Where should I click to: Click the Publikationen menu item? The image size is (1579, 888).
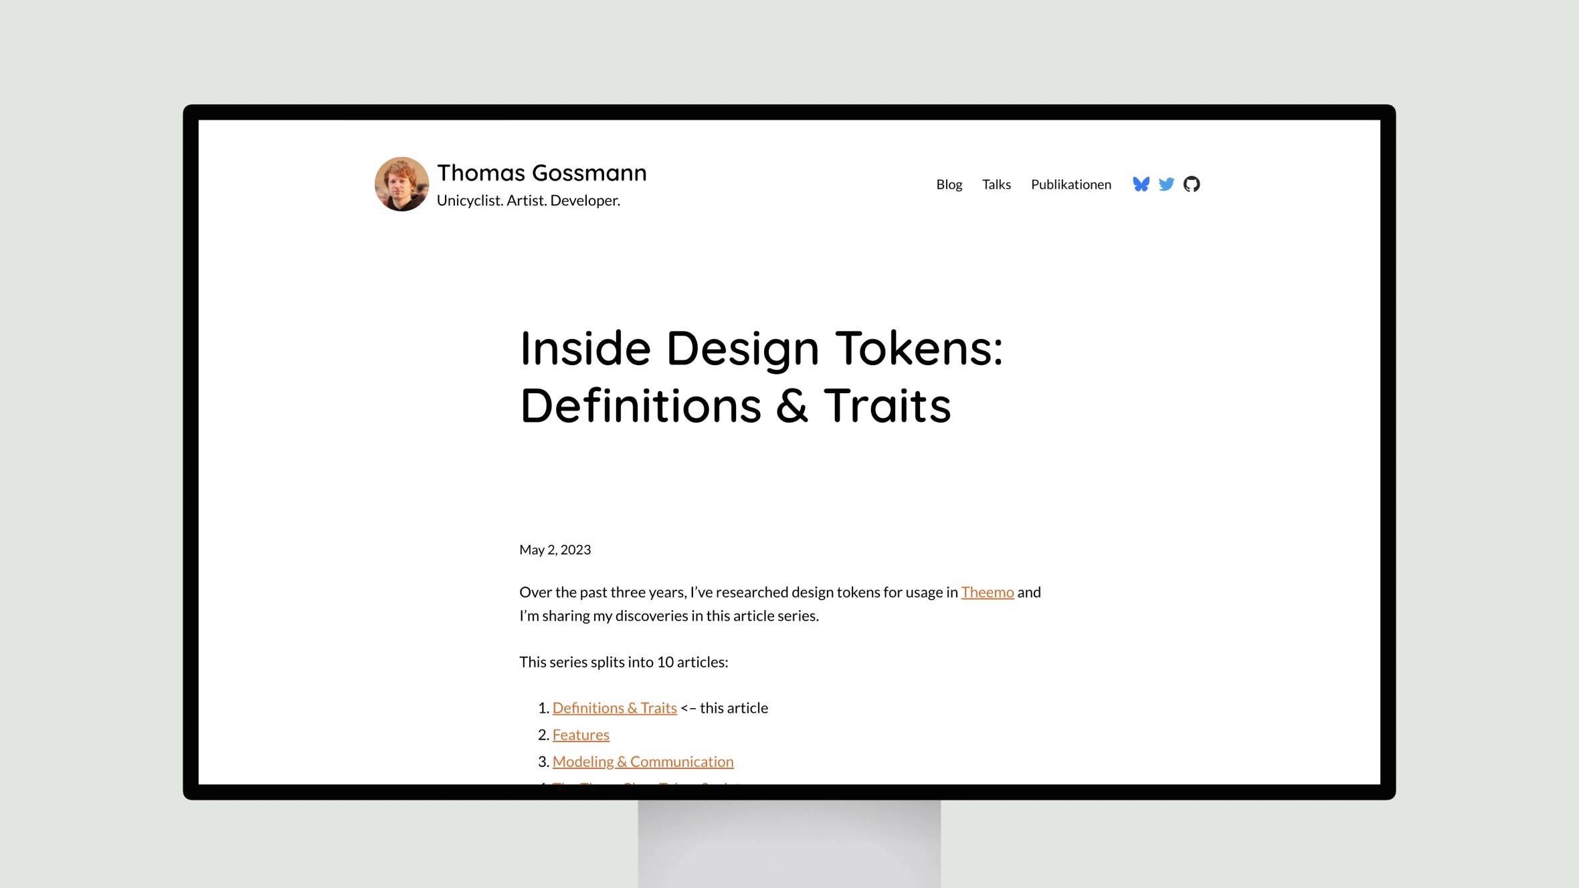click(x=1071, y=183)
